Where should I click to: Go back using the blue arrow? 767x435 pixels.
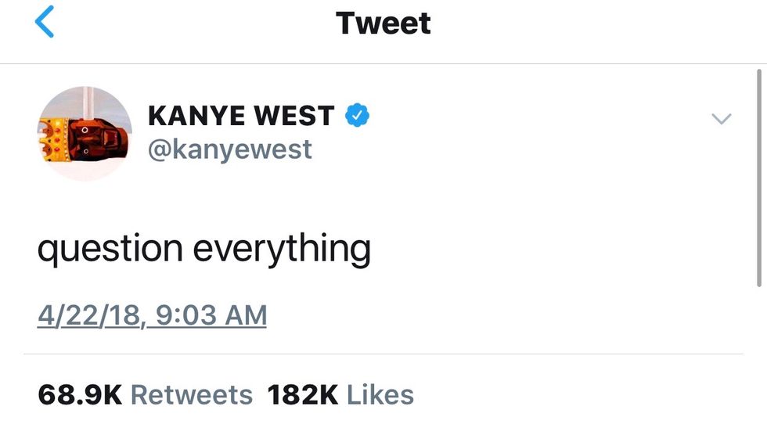pos(45,21)
